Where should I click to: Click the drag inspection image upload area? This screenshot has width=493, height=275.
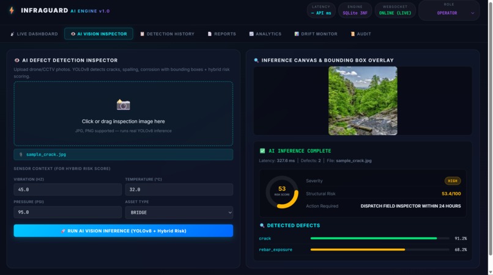[124, 114]
